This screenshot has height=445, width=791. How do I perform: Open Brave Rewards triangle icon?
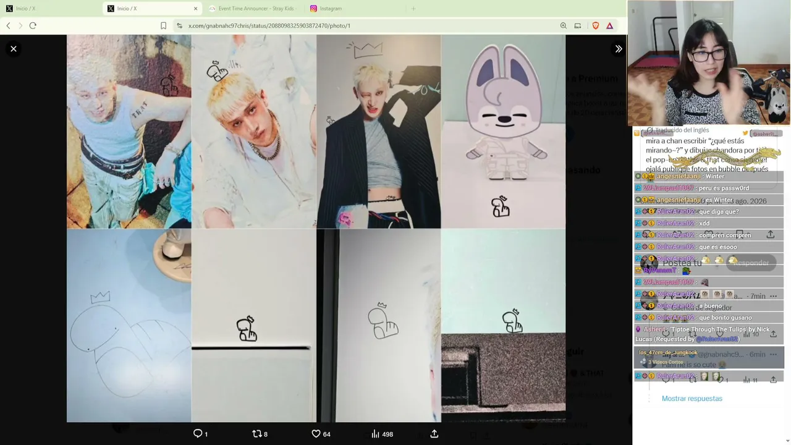pos(610,25)
